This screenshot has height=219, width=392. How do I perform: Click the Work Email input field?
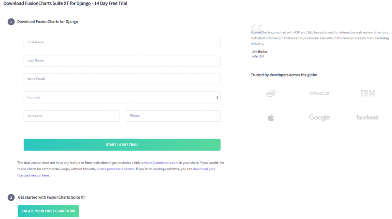pyautogui.click(x=122, y=79)
